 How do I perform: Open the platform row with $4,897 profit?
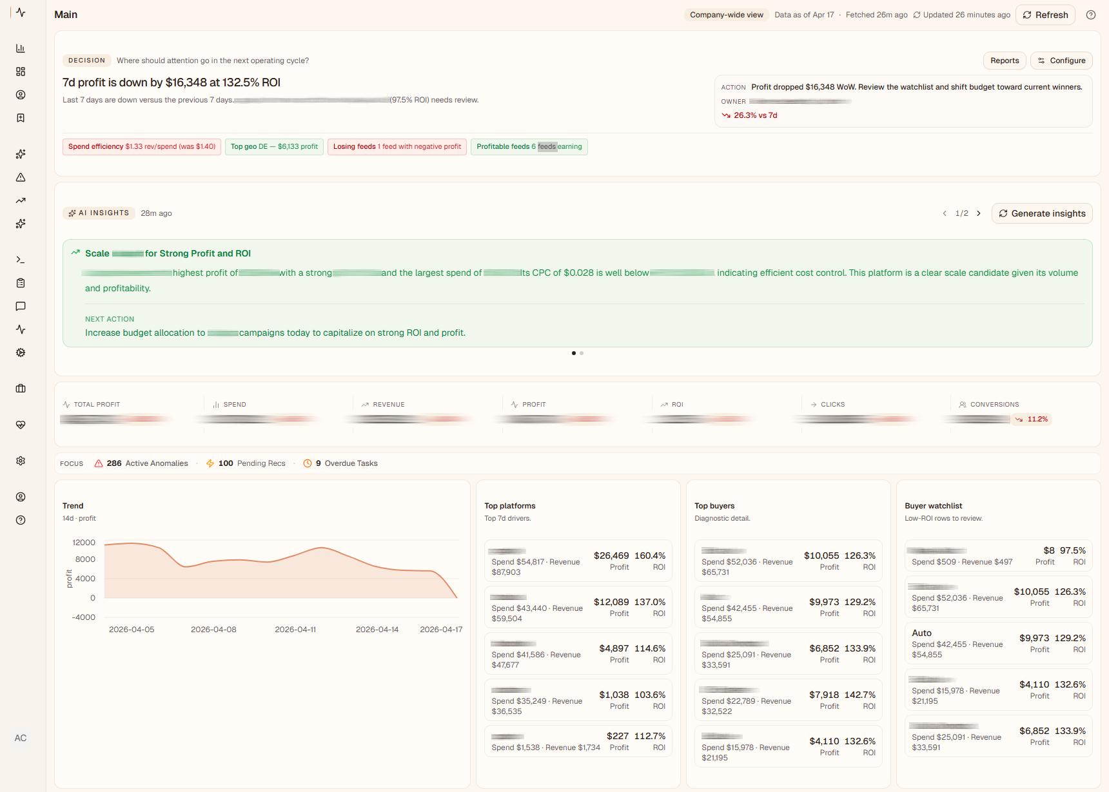coord(578,653)
